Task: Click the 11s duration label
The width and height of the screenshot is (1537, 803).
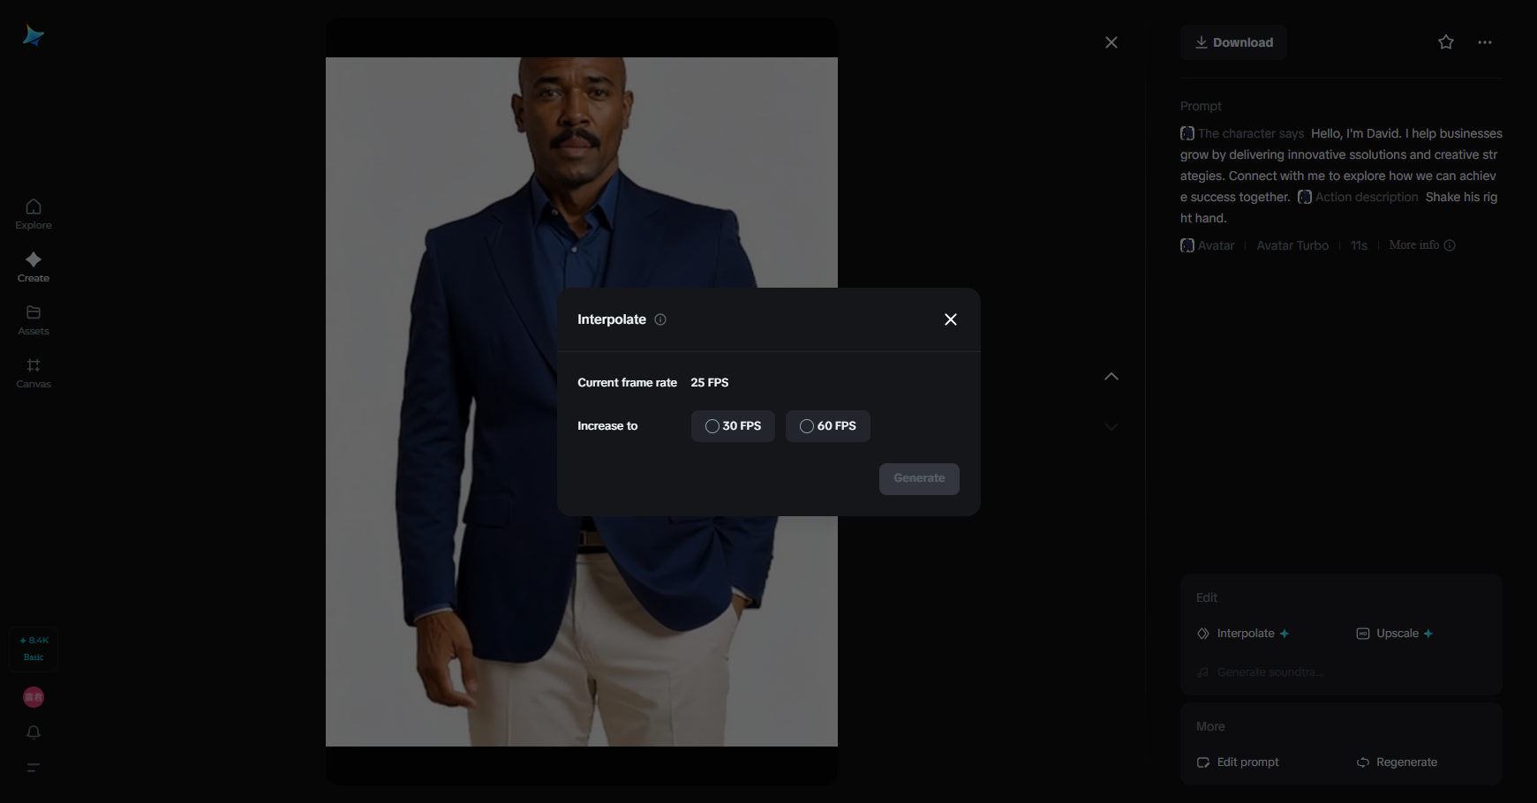Action: pos(1359,245)
